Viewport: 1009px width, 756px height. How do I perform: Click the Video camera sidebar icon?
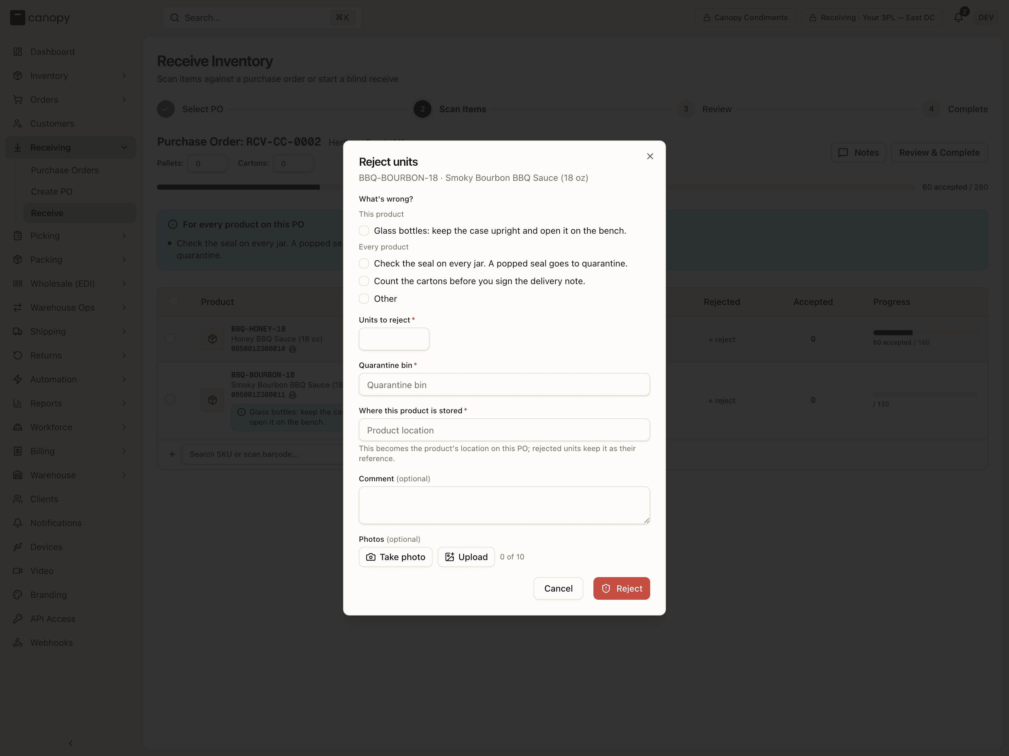[18, 571]
